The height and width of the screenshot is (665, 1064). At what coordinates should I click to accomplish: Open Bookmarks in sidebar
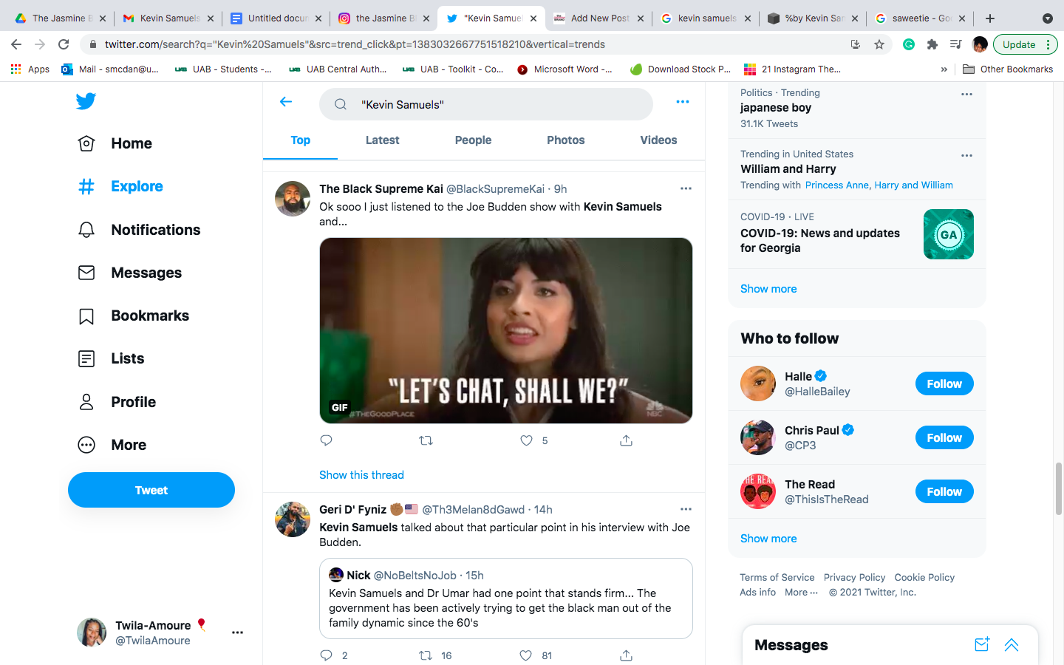click(x=133, y=316)
